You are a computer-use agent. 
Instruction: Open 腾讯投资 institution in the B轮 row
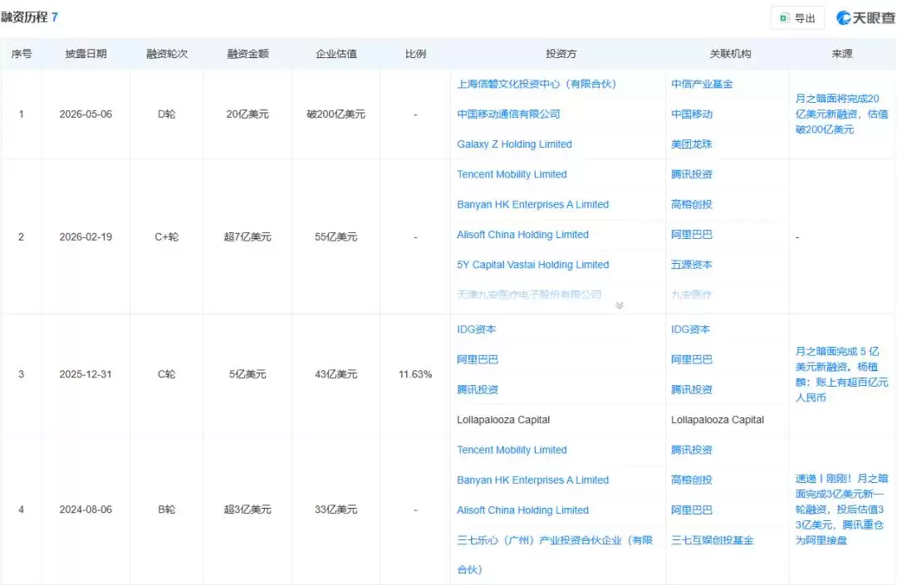coord(691,451)
